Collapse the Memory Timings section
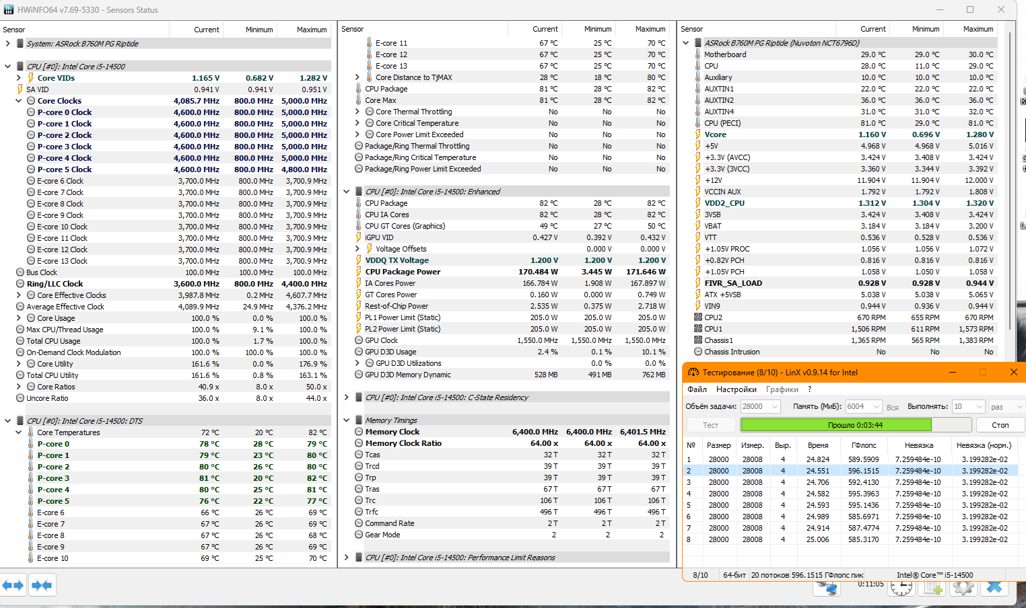This screenshot has width=1026, height=608. (346, 420)
